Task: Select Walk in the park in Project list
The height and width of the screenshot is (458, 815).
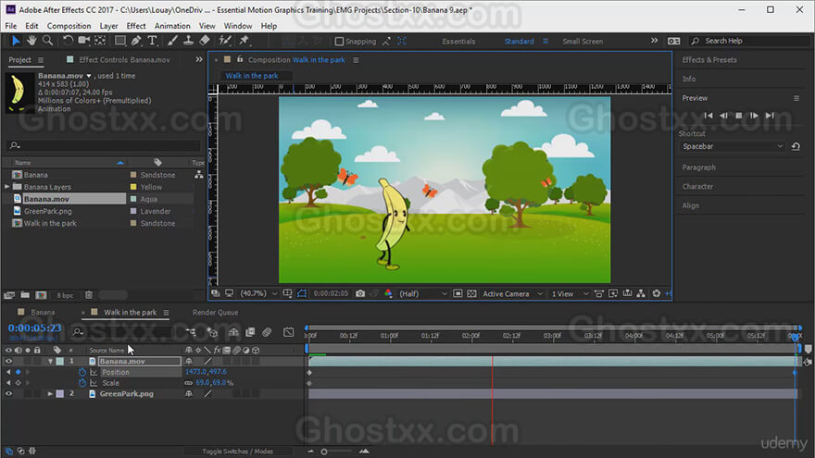Action: (x=50, y=223)
